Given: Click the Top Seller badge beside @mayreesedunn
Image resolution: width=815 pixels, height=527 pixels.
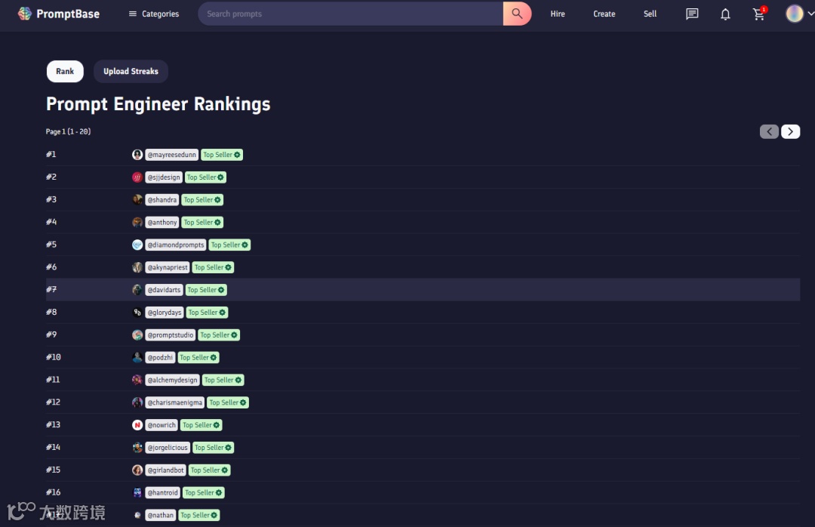Looking at the screenshot, I should 222,155.
